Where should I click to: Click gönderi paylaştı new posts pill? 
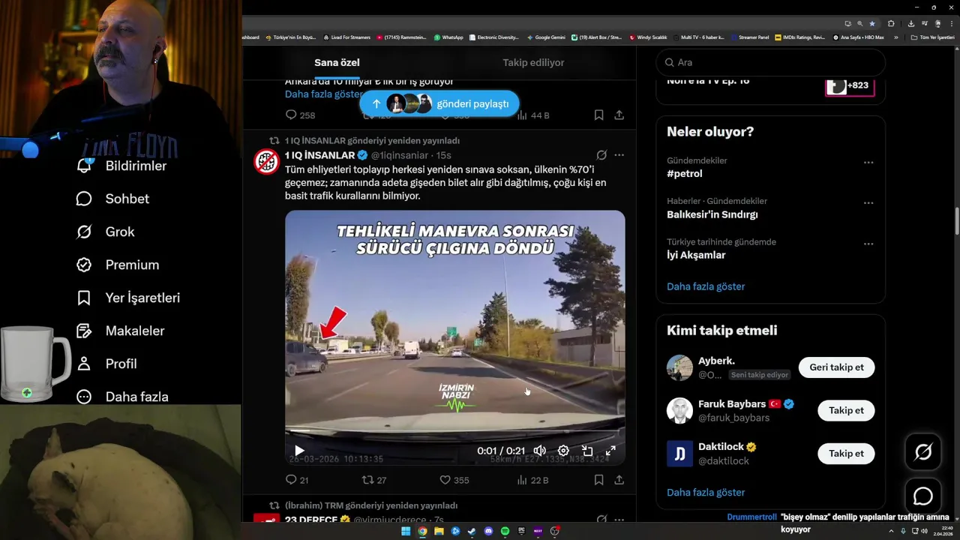coord(439,103)
